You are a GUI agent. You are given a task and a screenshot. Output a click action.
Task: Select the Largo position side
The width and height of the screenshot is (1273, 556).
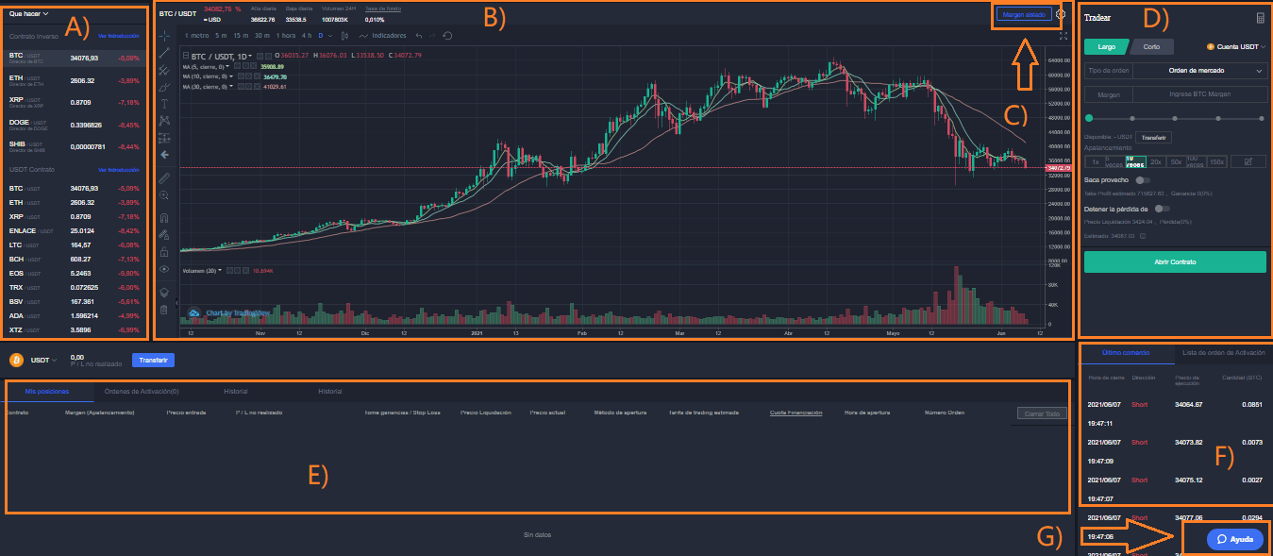click(x=1106, y=46)
